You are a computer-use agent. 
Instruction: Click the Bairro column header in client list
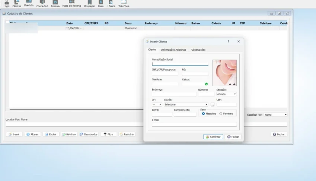click(x=195, y=23)
